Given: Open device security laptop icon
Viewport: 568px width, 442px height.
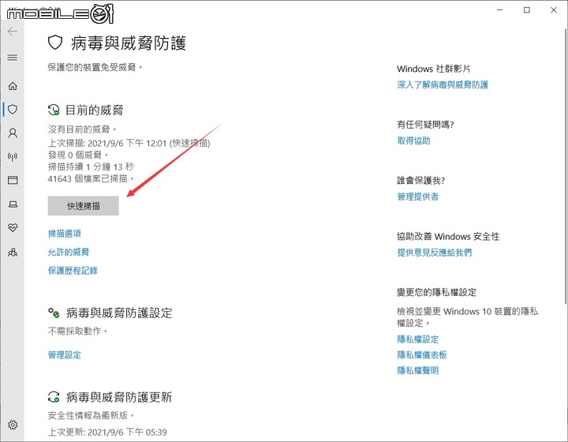Looking at the screenshot, I should click(x=13, y=204).
